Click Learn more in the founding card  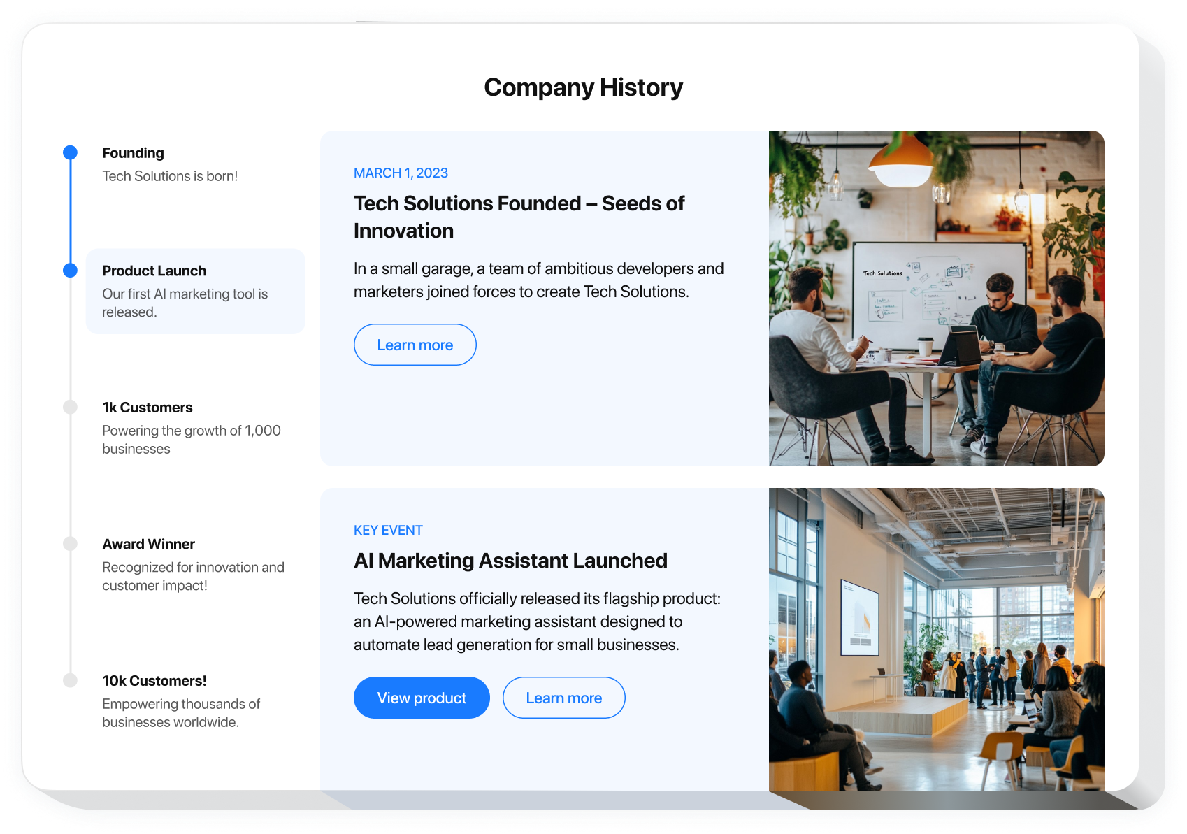[x=415, y=345]
